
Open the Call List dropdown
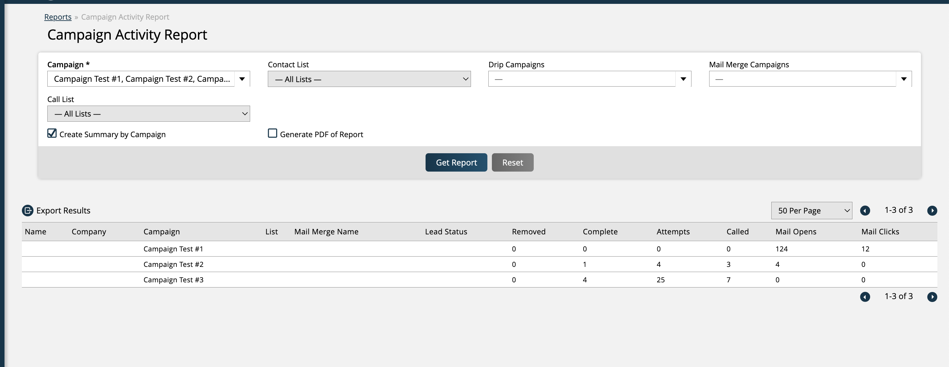148,114
